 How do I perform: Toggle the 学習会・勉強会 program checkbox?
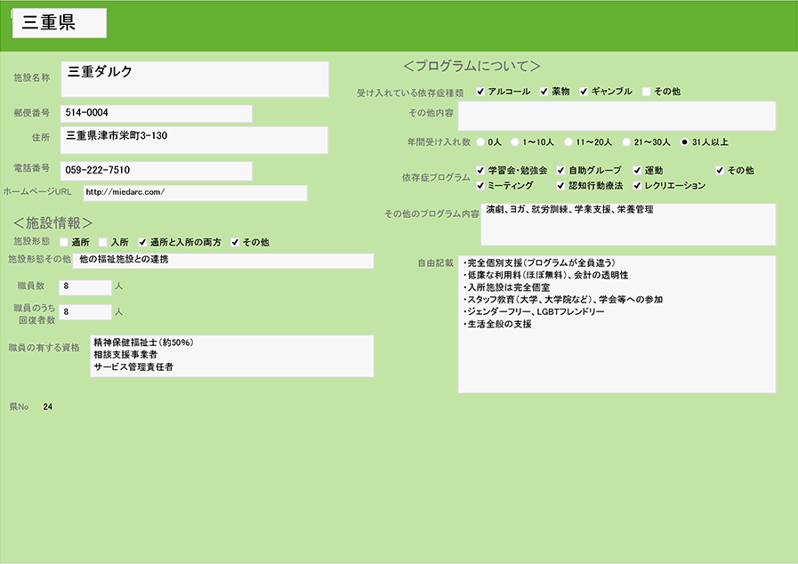(481, 170)
